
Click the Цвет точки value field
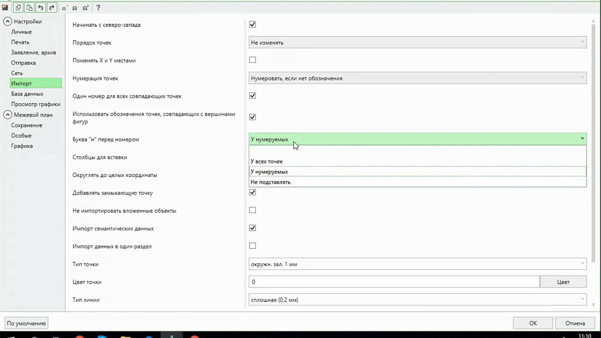pyautogui.click(x=394, y=282)
